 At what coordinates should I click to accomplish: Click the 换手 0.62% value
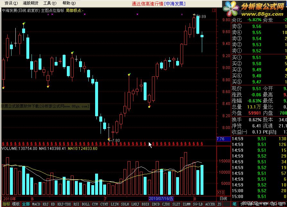click(x=255, y=120)
